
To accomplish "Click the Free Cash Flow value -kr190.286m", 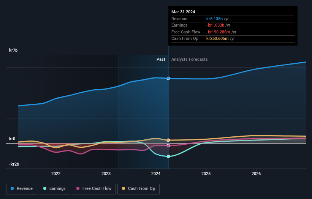I will pos(218,32).
